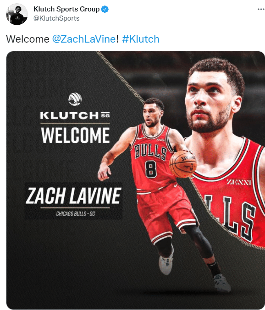Click the blue verified checkmark badge
265x310 pixels.
[x=105, y=9]
